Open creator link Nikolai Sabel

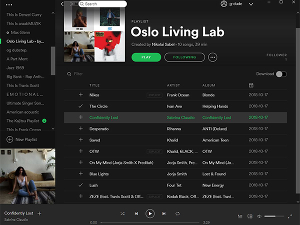coord(163,44)
